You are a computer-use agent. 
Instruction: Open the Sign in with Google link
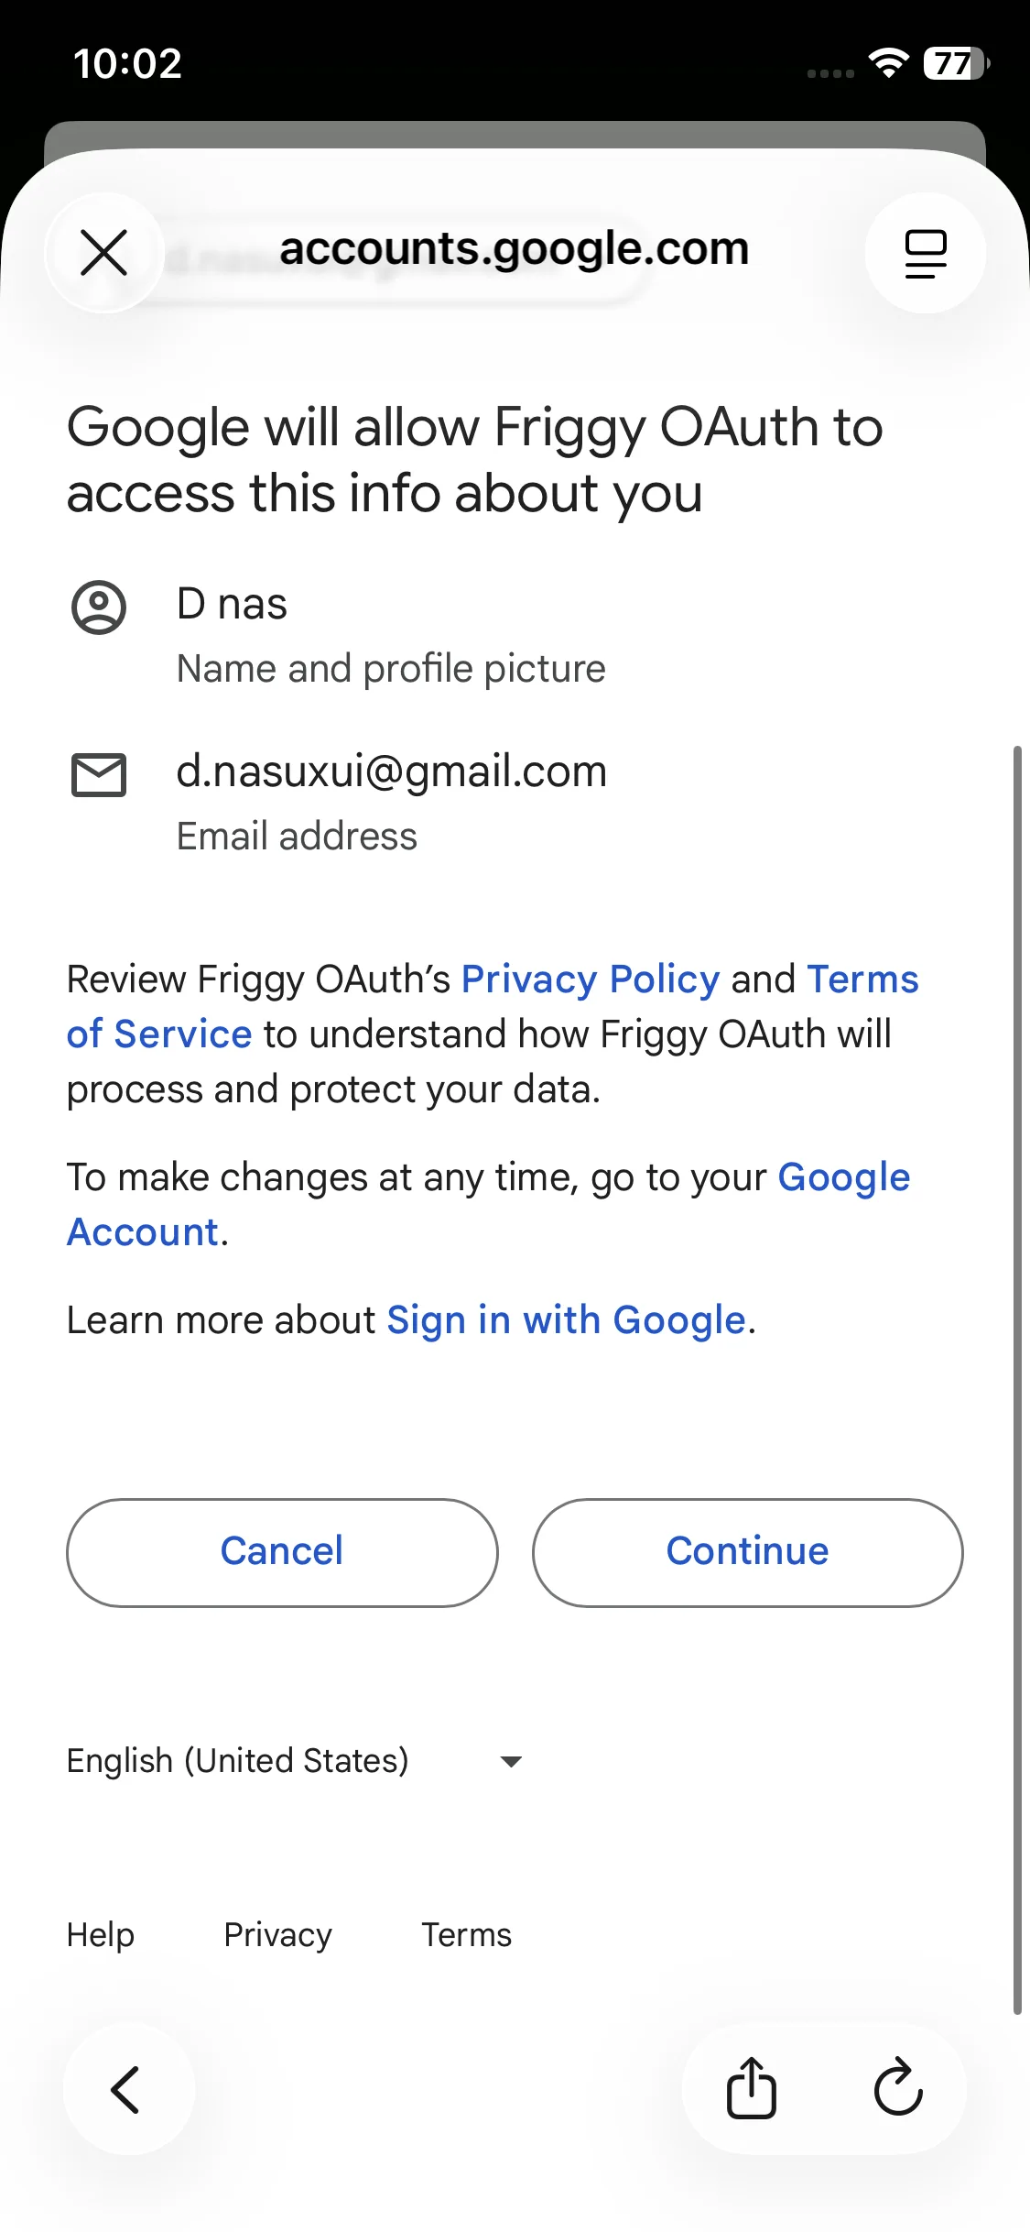[566, 1320]
